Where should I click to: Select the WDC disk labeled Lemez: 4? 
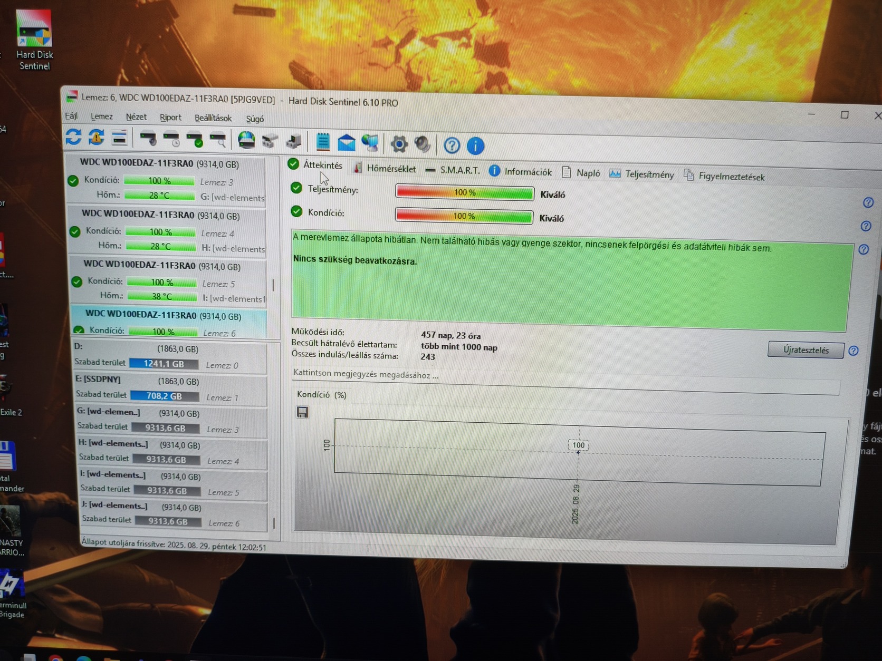point(168,231)
